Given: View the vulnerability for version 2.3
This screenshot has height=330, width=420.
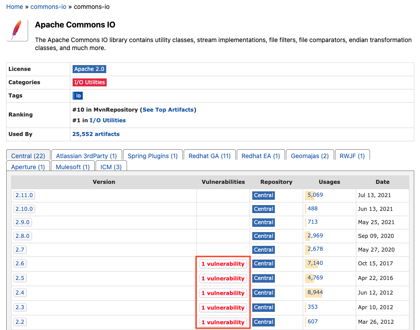Looking at the screenshot, I should (223, 307).
